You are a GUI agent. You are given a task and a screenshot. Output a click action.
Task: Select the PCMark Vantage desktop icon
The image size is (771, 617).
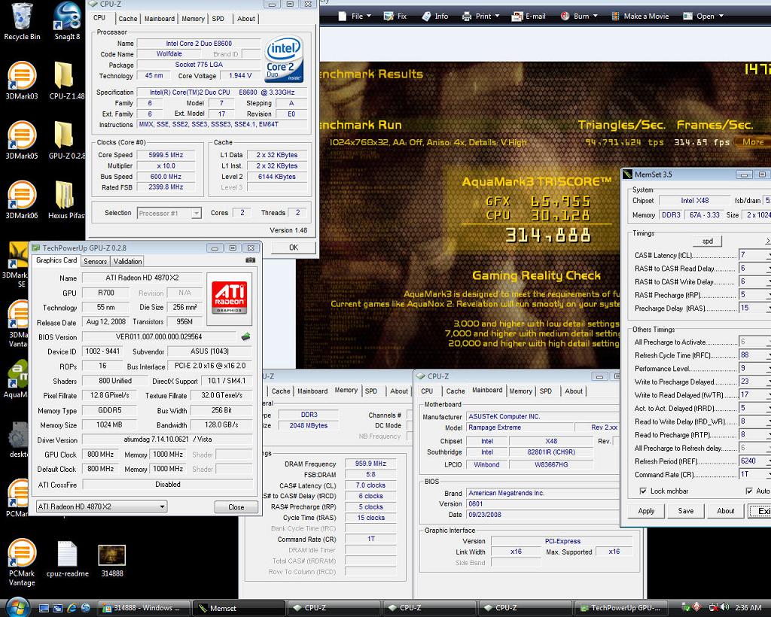pyautogui.click(x=21, y=562)
